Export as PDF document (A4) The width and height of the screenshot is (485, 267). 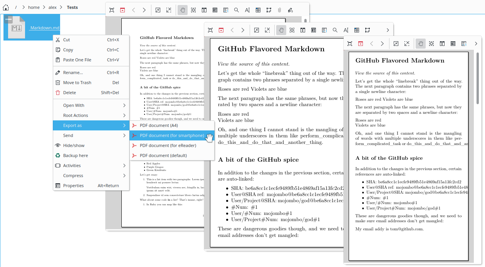(x=172, y=125)
